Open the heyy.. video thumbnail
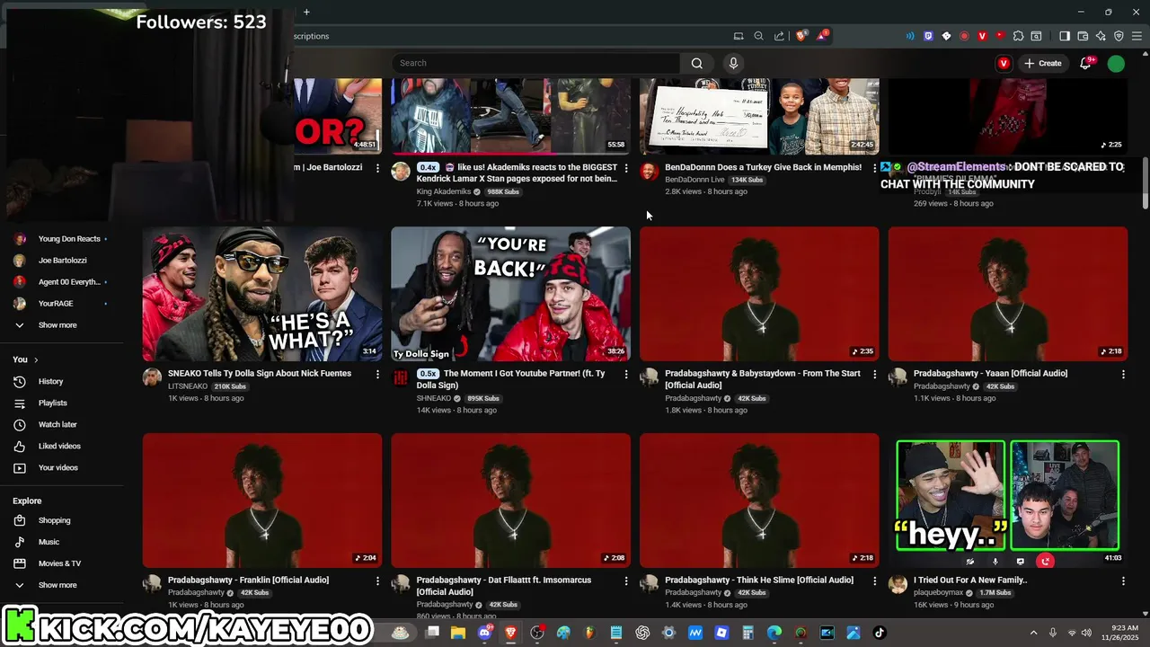Image resolution: width=1150 pixels, height=647 pixels. click(1008, 501)
